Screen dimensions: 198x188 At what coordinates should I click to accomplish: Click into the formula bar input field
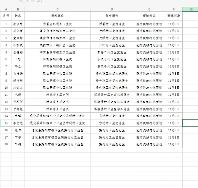121,1
